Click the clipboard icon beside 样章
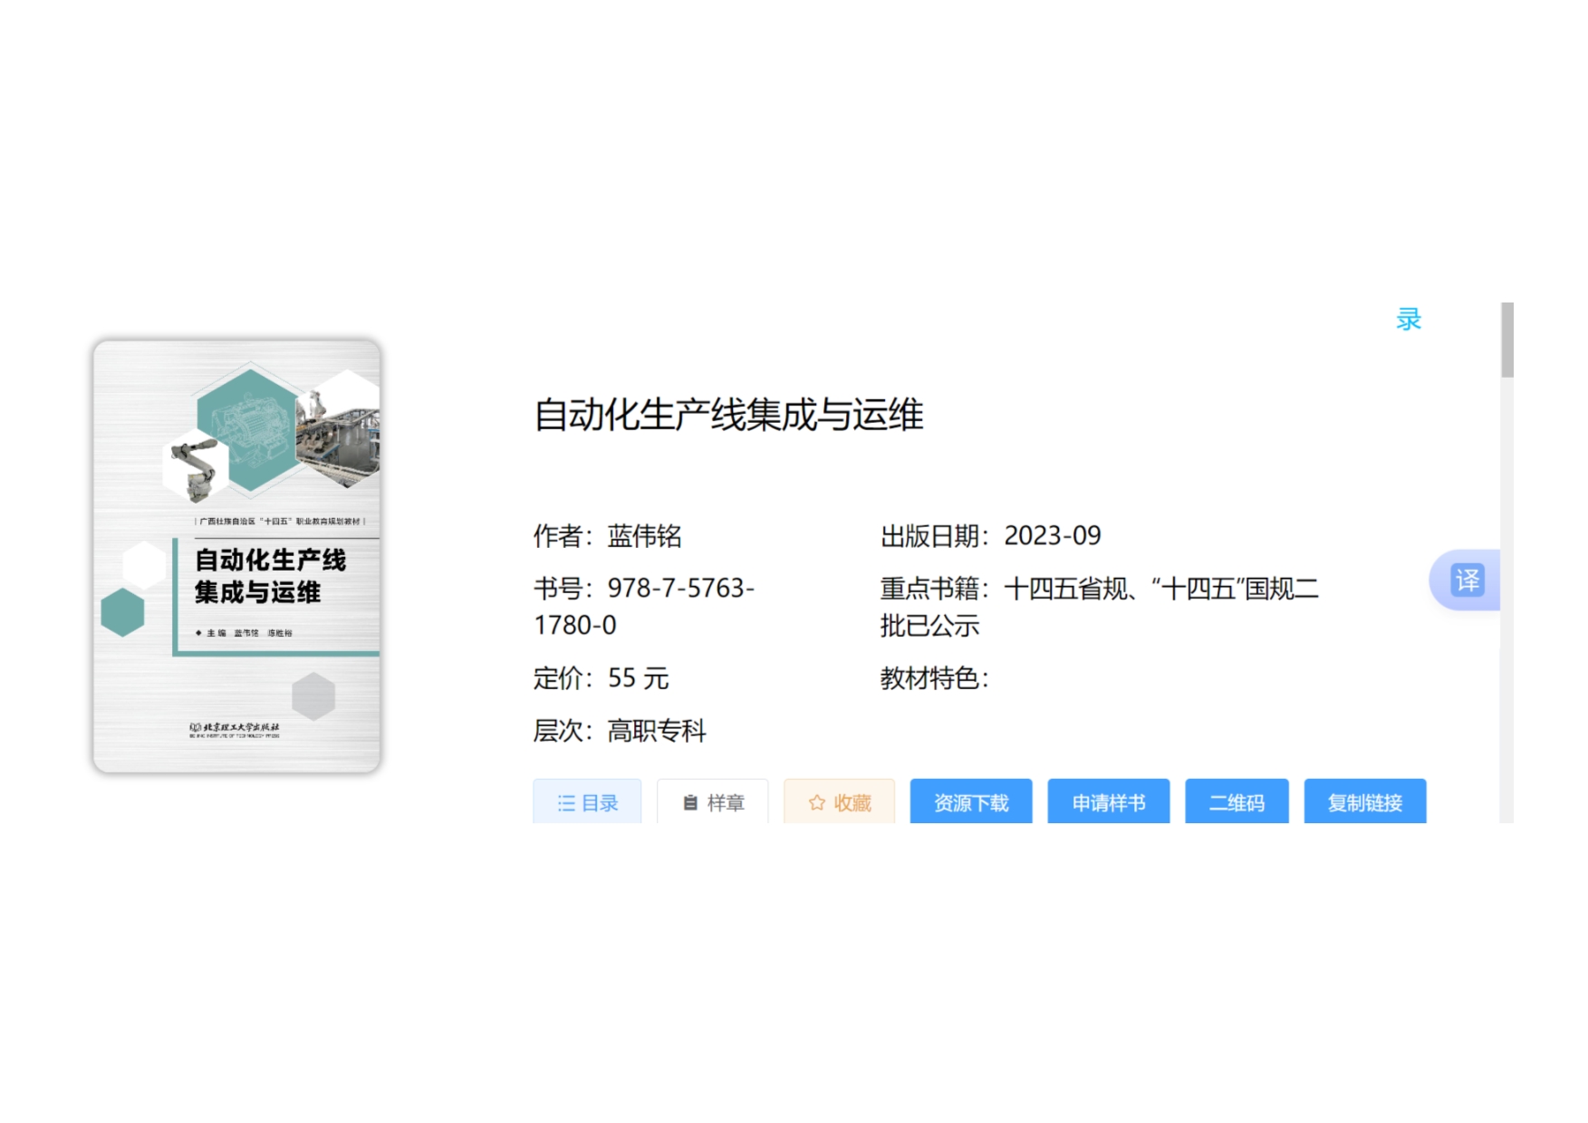This screenshot has height=1123, width=1588. point(690,803)
